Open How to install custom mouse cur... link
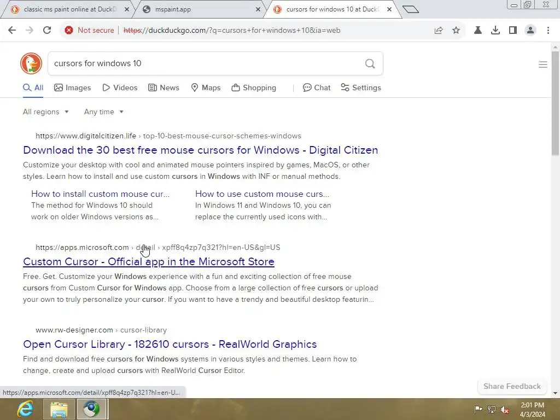Viewport: 560px width, 420px height. [101, 194]
